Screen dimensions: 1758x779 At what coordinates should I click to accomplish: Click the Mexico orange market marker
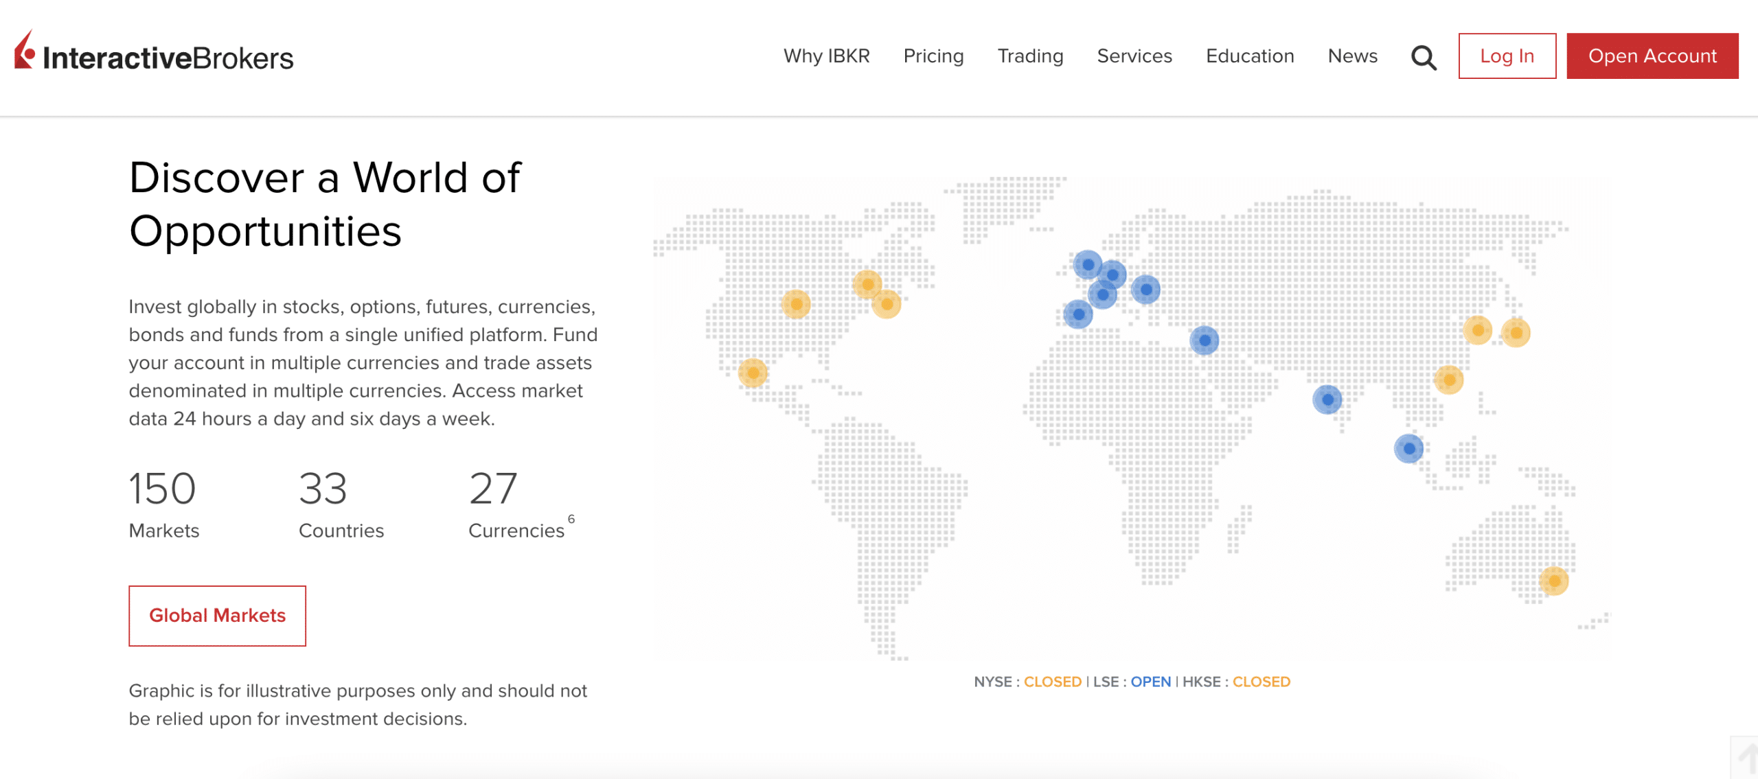pyautogui.click(x=753, y=373)
